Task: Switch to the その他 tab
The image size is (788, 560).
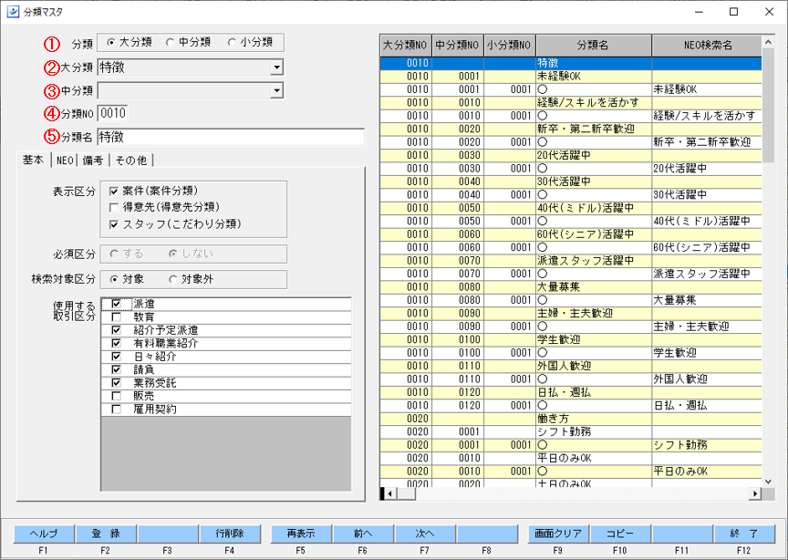Action: [x=131, y=161]
